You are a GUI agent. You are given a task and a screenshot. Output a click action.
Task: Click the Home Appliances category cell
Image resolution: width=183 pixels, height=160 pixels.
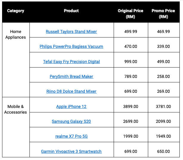(16, 34)
